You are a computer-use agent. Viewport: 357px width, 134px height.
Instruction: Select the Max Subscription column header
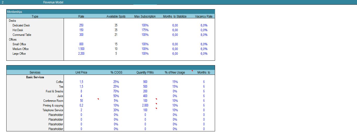click(145, 16)
